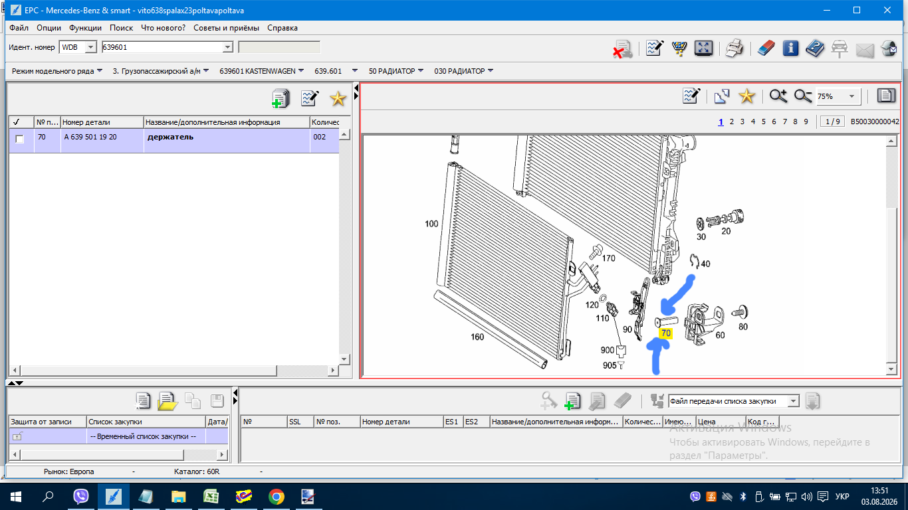The width and height of the screenshot is (908, 510).
Task: Zoom in on the diagram
Action: click(x=778, y=96)
